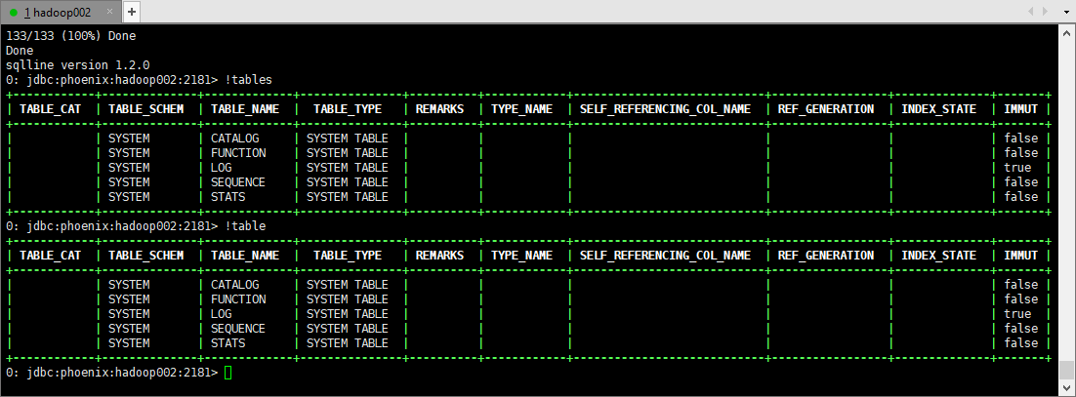Screen dimensions: 1076x397
Task: Click SELF_REFERENCING_COL_NAME header in the !tables output
Action: [665, 109]
